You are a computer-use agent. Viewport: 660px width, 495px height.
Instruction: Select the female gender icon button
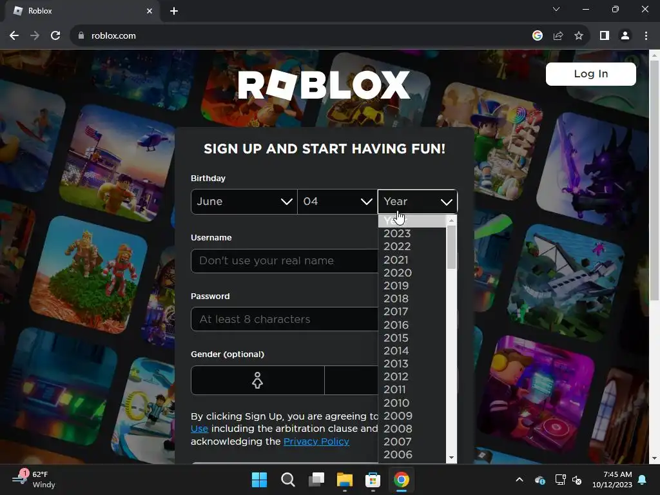click(258, 380)
